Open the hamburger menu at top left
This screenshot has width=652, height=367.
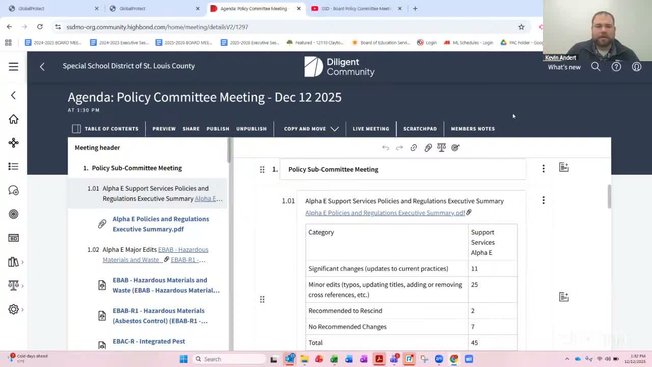tap(13, 66)
